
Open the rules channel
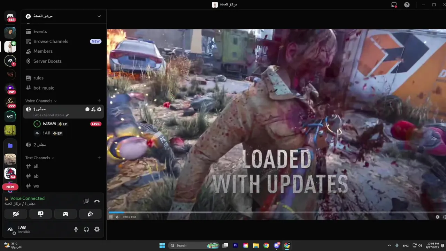(63, 78)
